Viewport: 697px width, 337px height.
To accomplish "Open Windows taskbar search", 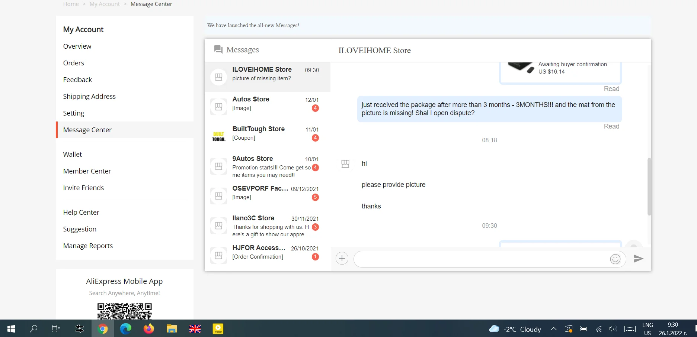I will click(34, 329).
